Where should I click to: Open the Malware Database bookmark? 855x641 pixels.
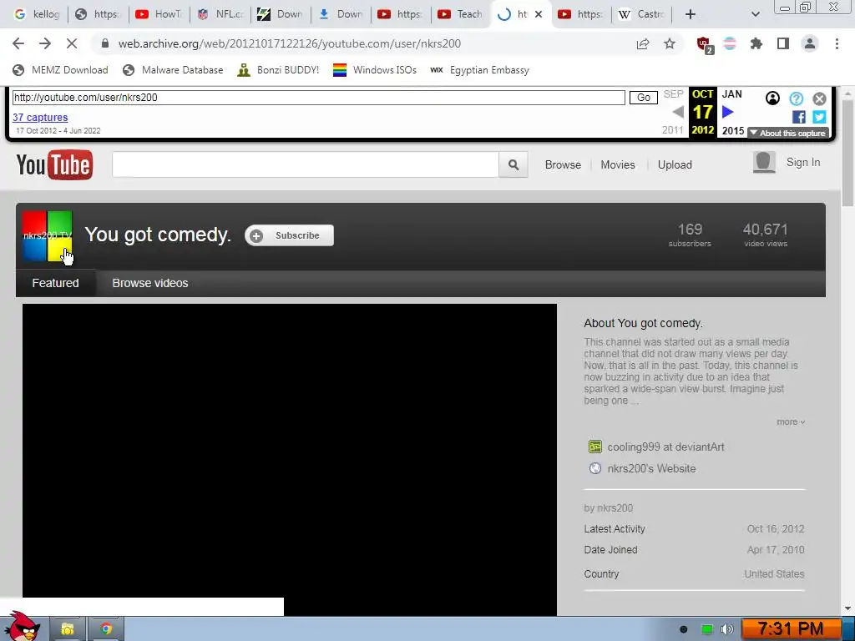[174, 70]
